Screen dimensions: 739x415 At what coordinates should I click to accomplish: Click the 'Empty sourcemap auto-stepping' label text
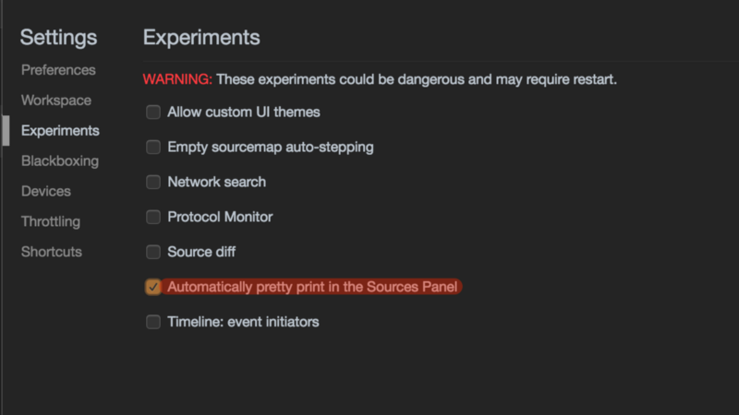tap(271, 148)
